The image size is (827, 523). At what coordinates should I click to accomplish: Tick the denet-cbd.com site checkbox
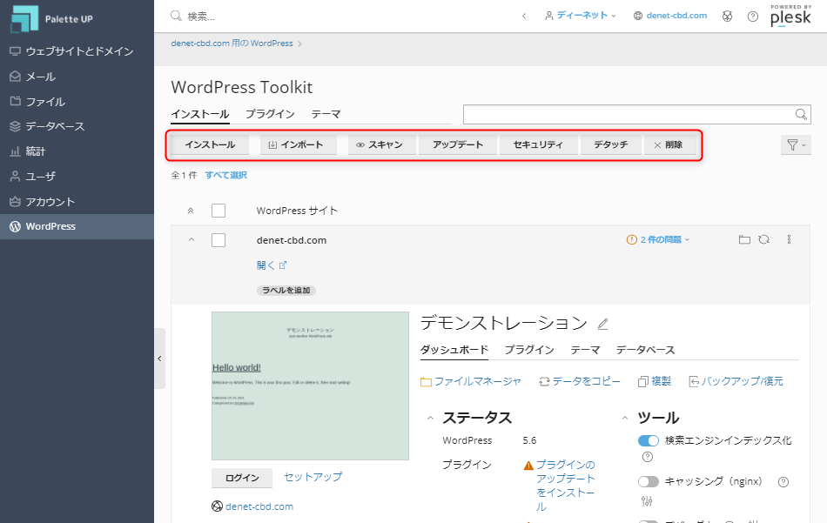pos(219,240)
